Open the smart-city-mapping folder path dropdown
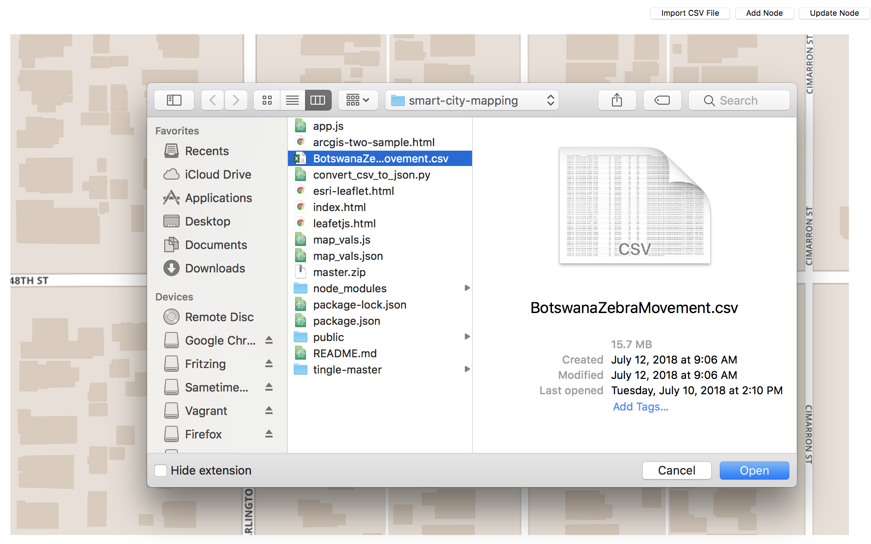This screenshot has height=544, width=871. [472, 100]
